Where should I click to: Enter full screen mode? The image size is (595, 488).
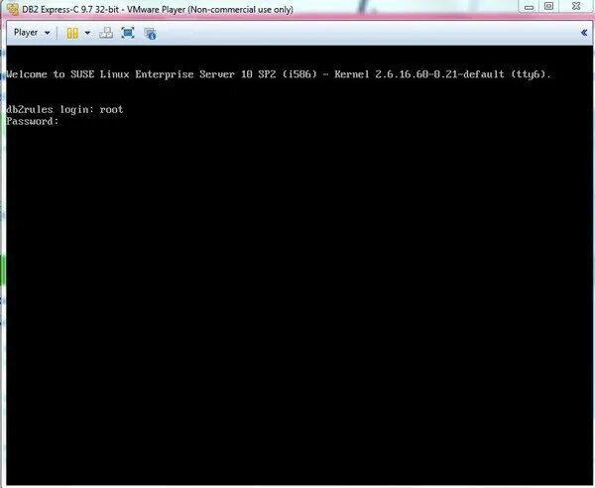click(x=128, y=33)
